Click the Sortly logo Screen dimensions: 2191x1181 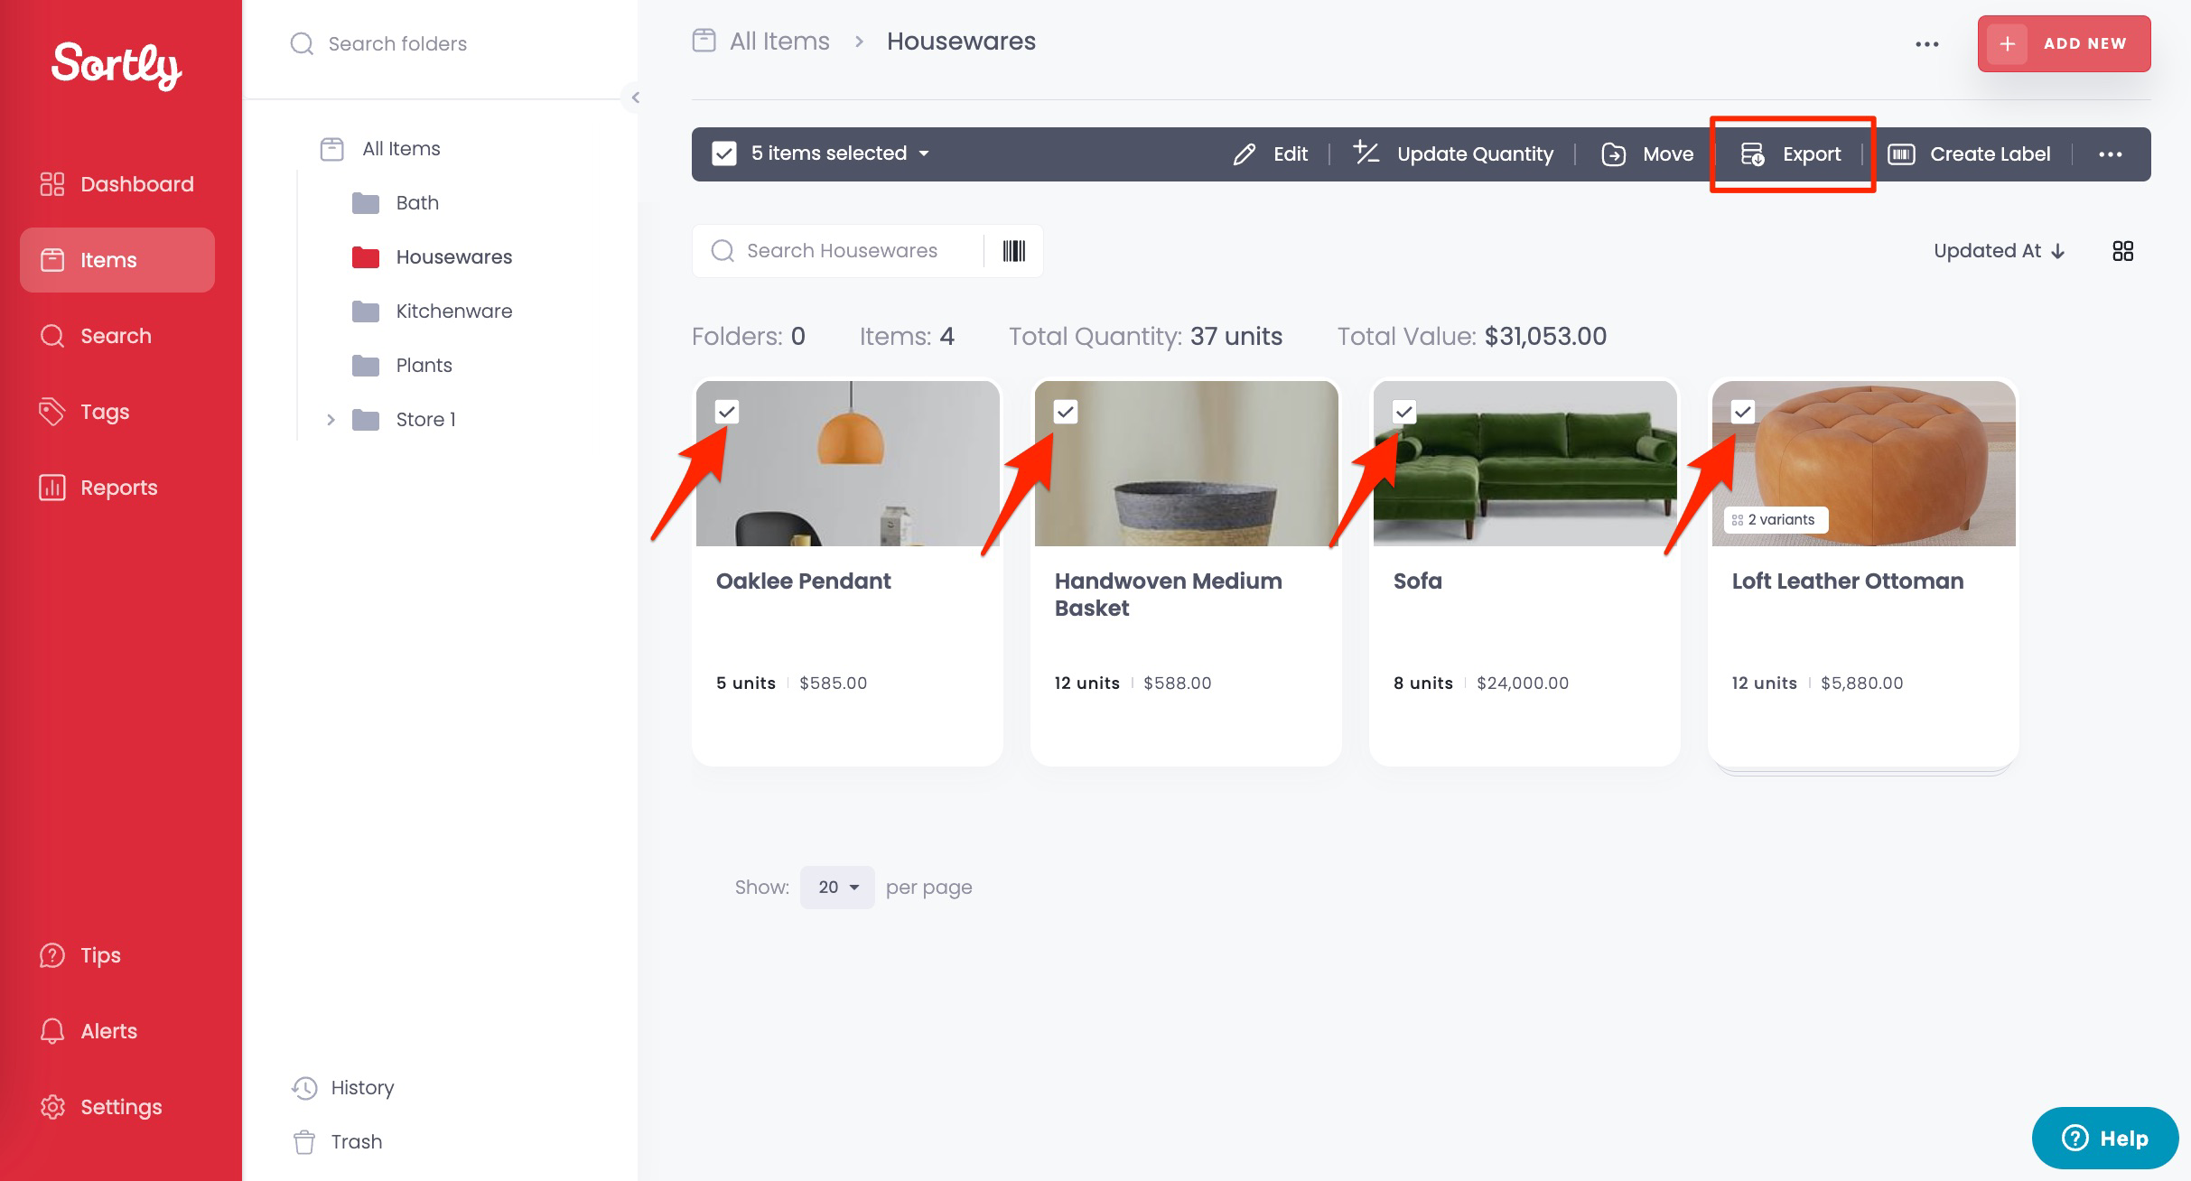[117, 65]
